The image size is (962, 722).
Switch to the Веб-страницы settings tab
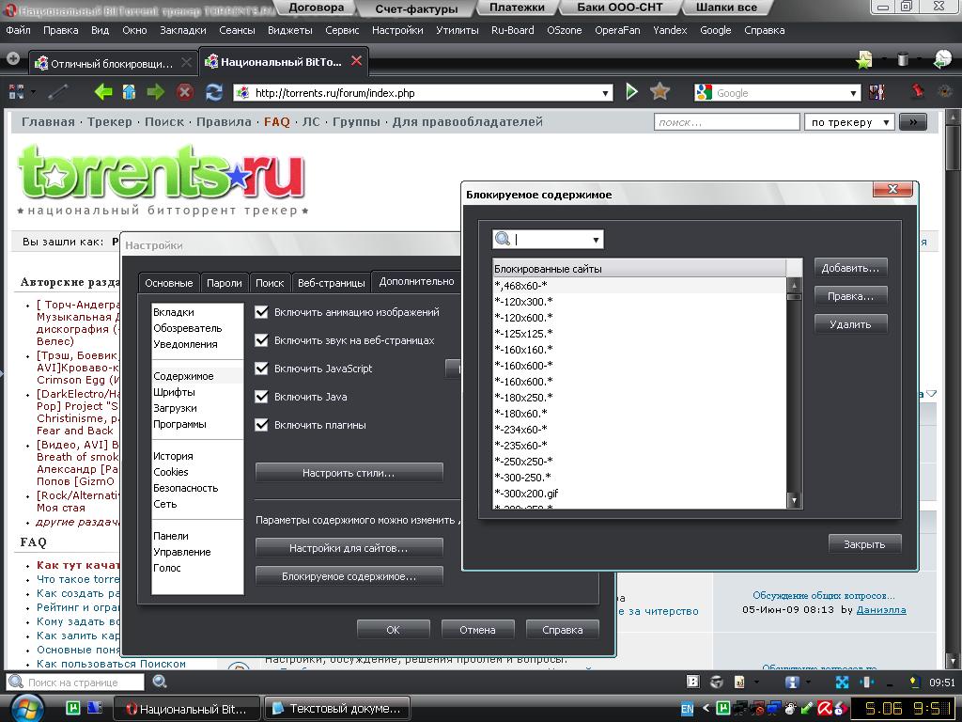[x=332, y=282]
